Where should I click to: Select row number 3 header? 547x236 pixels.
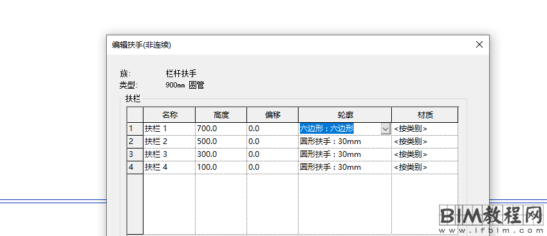135,154
